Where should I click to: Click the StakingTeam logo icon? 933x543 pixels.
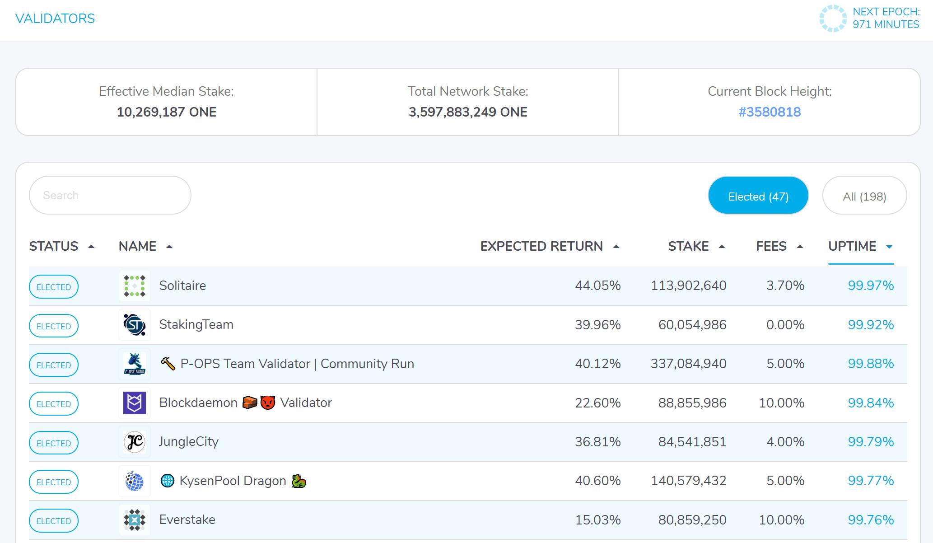click(x=135, y=325)
